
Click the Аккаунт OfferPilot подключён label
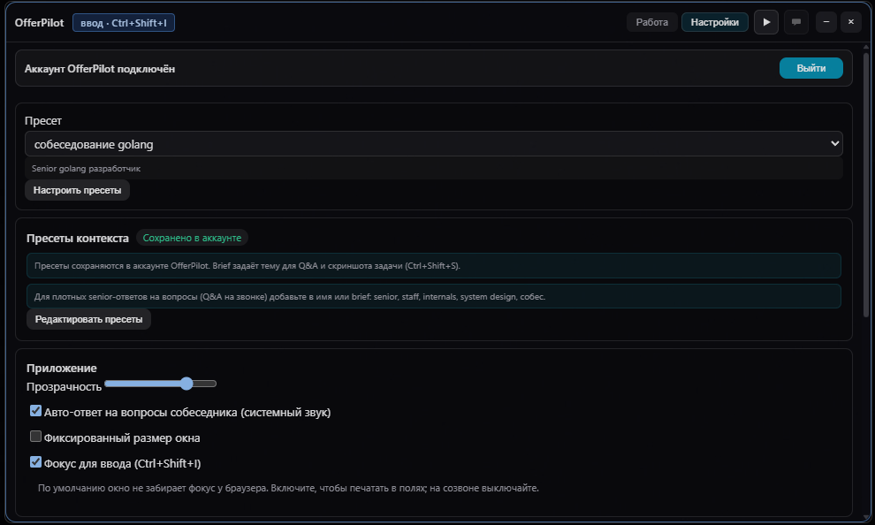[x=99, y=69]
